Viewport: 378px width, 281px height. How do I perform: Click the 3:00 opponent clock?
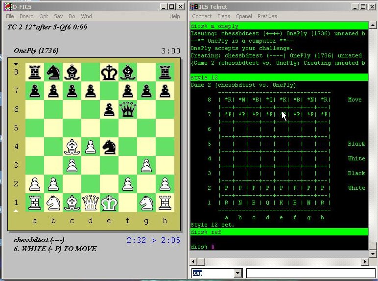[x=171, y=51]
